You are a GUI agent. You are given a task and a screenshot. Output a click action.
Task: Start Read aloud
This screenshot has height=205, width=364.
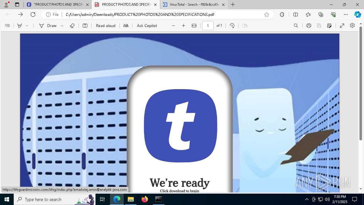pos(106,26)
